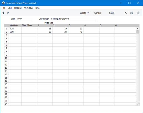Open the File menu
Screen dimensions: 143x113
pyautogui.click(x=3, y=8)
